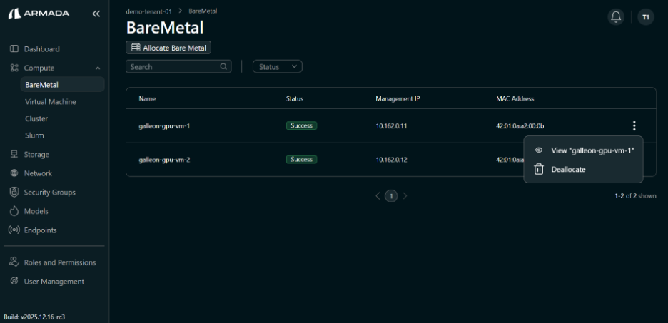668x323 pixels.
Task: Open Roles and Permissions page
Action: pyautogui.click(x=59, y=262)
